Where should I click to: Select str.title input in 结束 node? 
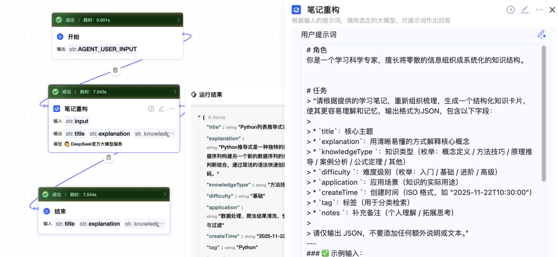pos(65,223)
